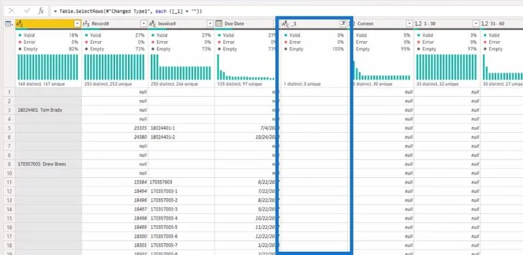Open the Record# column filter dropdown
Image resolution: width=523 pixels, height=255 pixels.
[144, 24]
